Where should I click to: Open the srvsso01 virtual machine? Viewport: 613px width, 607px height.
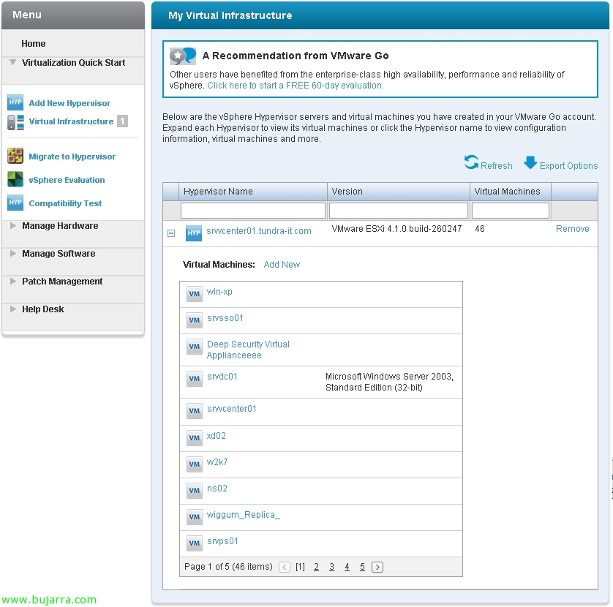[225, 318]
